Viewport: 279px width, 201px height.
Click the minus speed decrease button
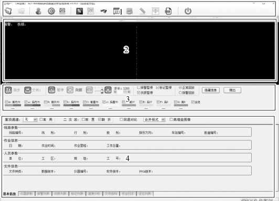click(89, 90)
